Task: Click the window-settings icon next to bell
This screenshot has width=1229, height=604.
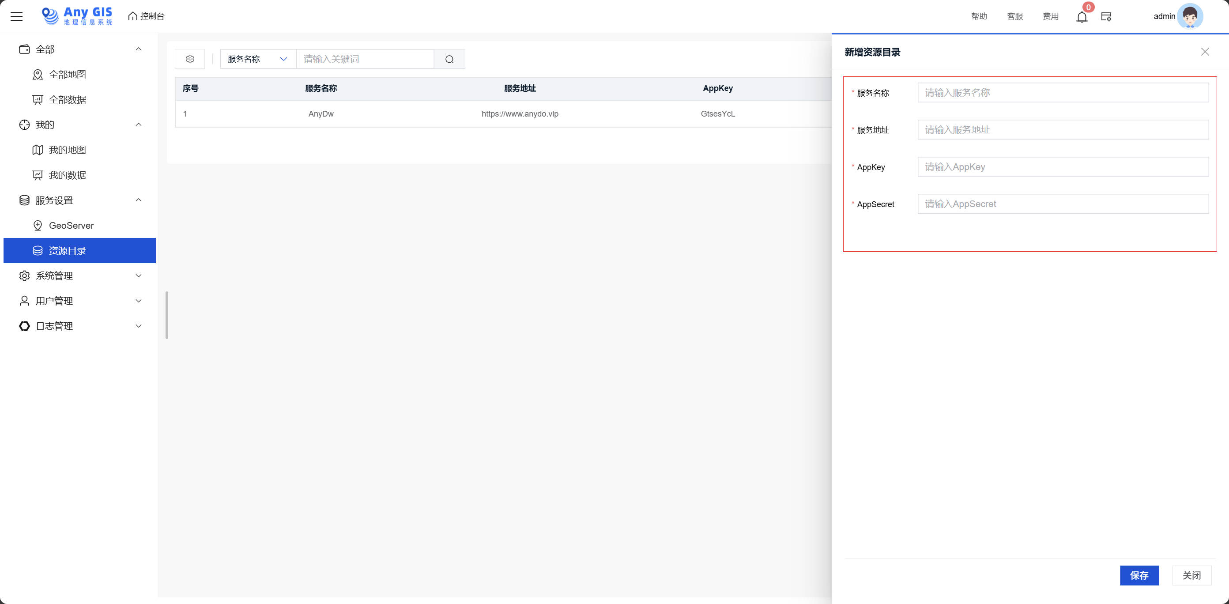Action: click(x=1106, y=17)
